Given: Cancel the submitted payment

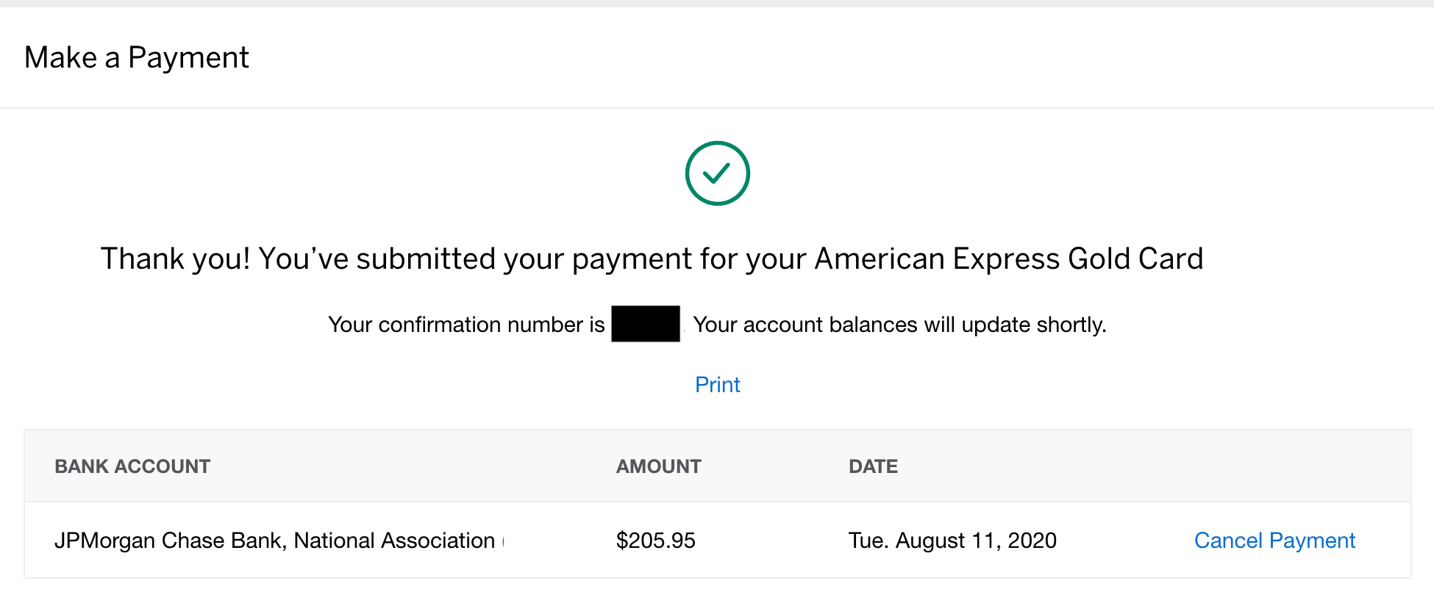Looking at the screenshot, I should [x=1274, y=541].
